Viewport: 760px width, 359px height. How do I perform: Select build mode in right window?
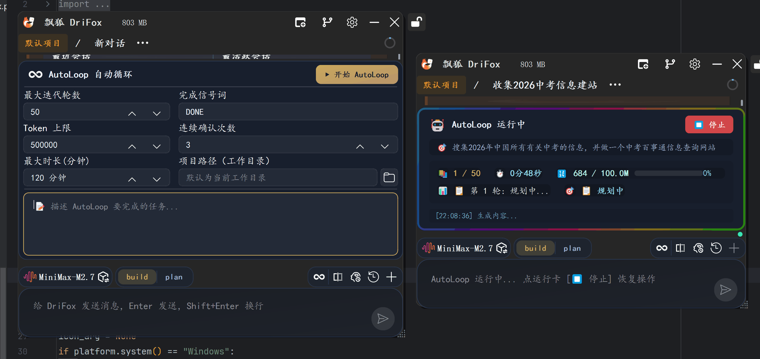[535, 248]
